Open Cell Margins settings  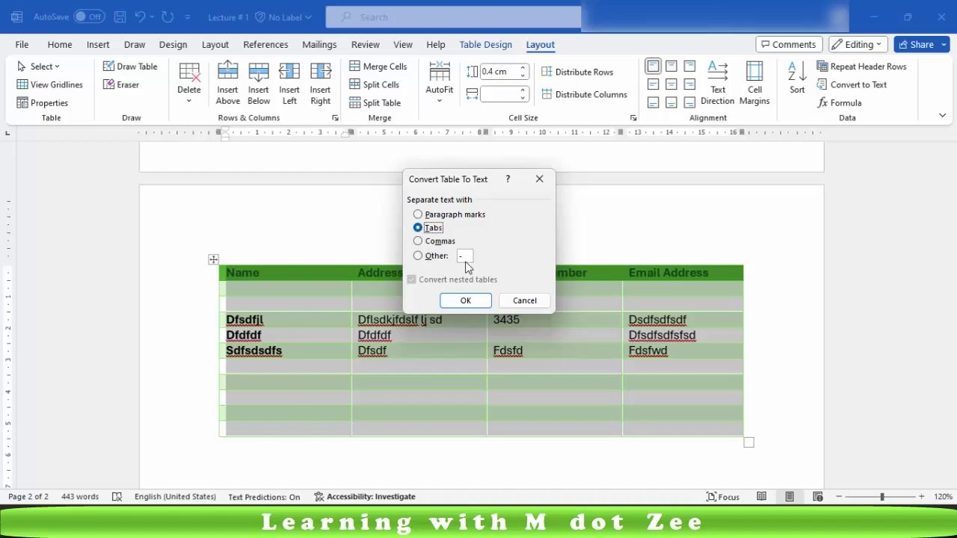(x=754, y=83)
